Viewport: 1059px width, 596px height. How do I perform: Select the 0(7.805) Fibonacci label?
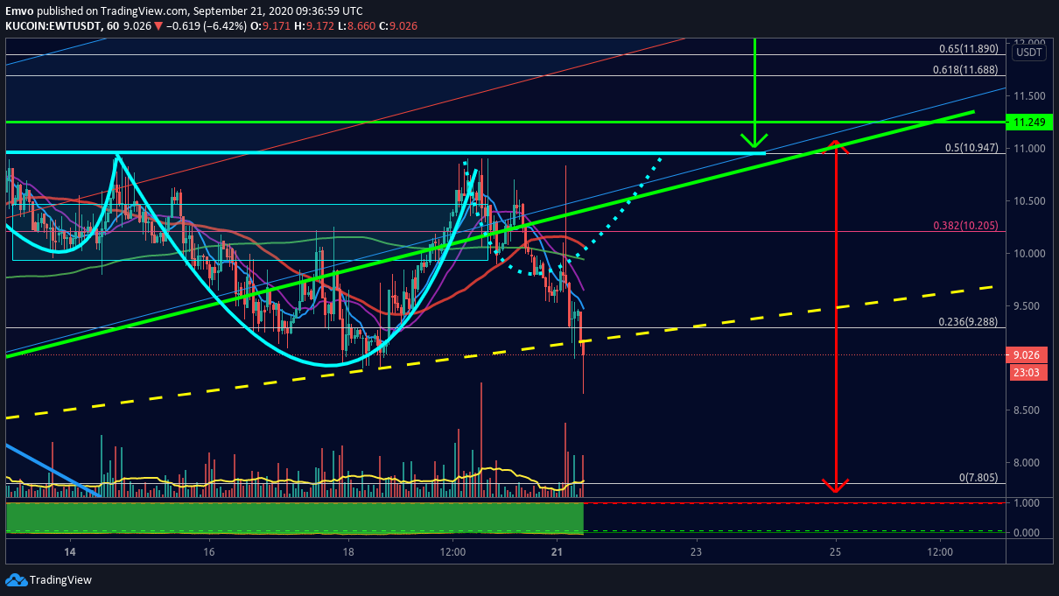978,477
